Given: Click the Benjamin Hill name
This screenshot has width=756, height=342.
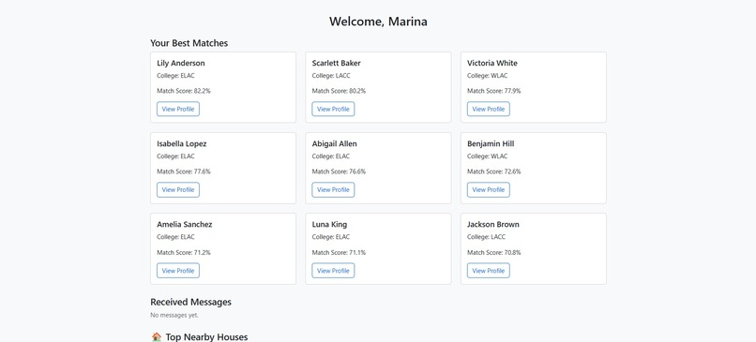Looking at the screenshot, I should click(x=491, y=143).
